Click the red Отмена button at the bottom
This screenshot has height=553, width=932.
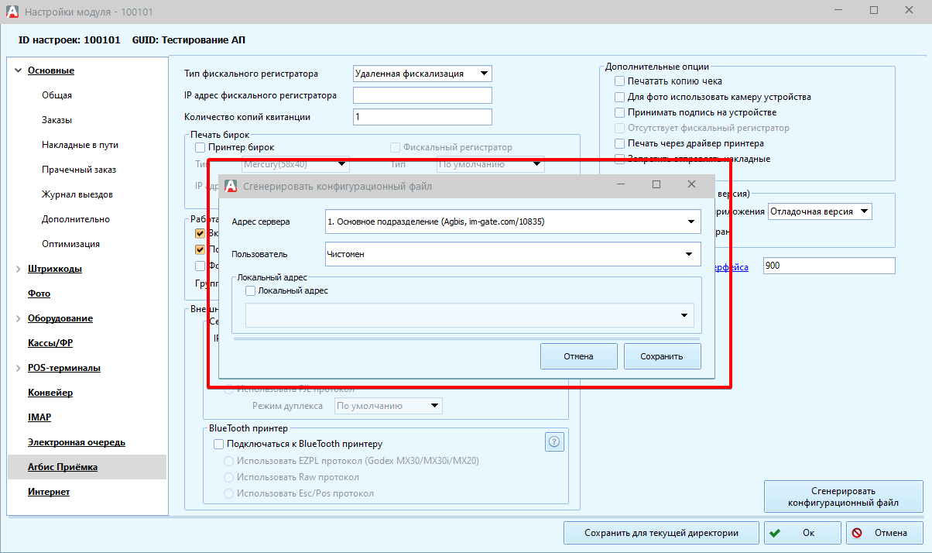885,533
